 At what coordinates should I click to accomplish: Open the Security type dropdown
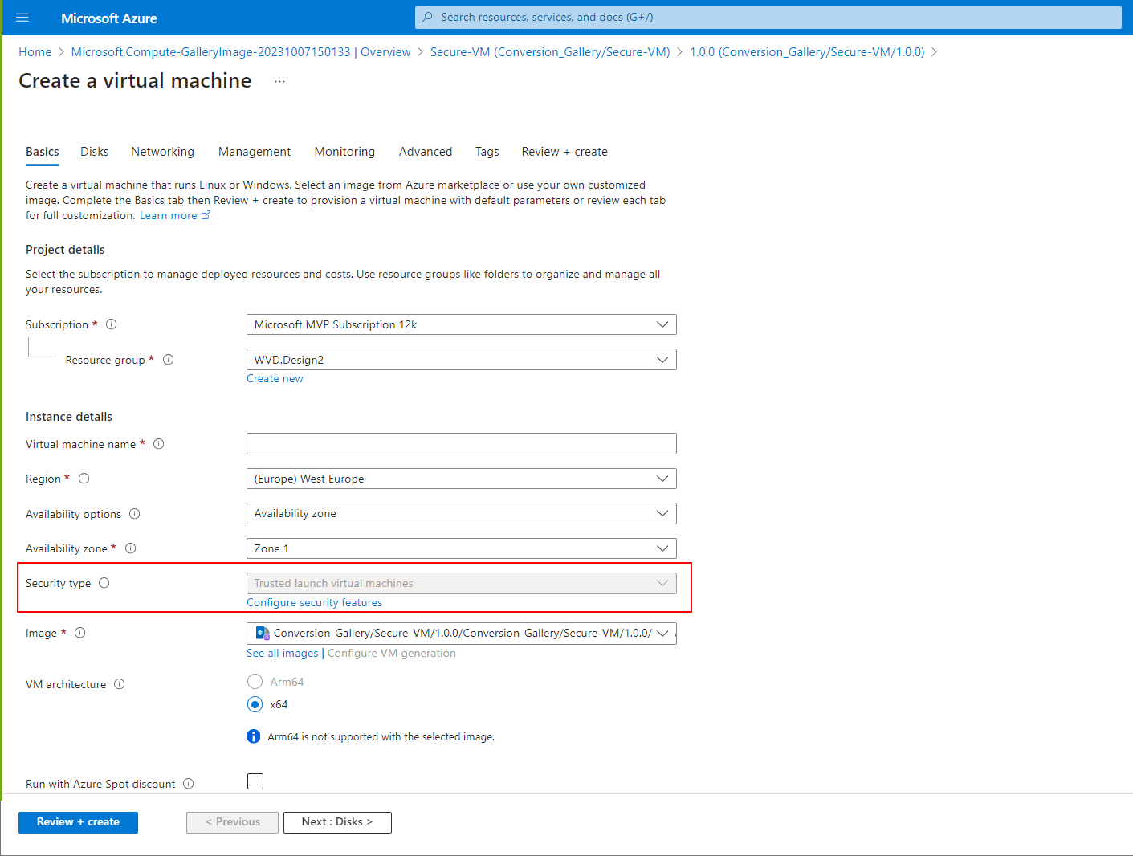462,583
